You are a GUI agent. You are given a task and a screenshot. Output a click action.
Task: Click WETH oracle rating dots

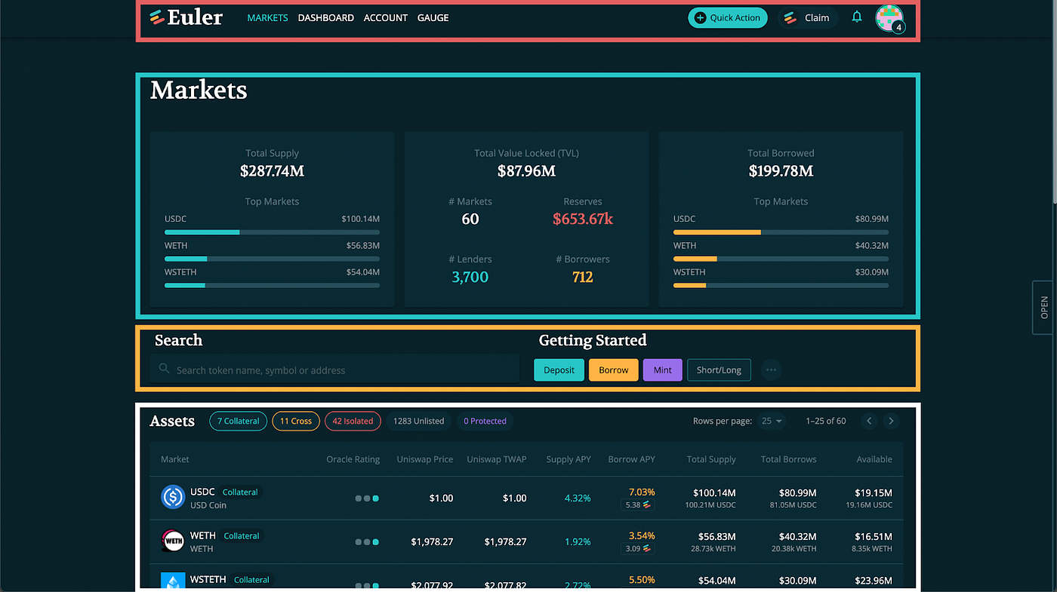pos(367,542)
